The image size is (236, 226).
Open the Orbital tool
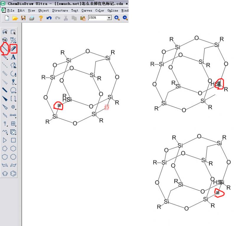[13, 82]
